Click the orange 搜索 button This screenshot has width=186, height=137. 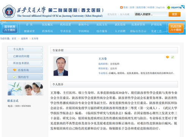pyautogui.click(x=175, y=14)
